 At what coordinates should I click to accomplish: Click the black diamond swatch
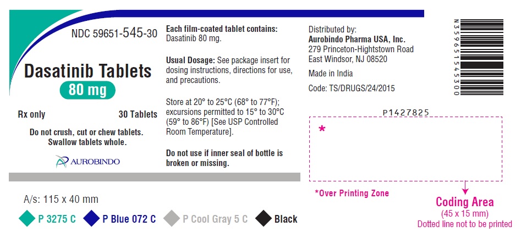pos(263,219)
